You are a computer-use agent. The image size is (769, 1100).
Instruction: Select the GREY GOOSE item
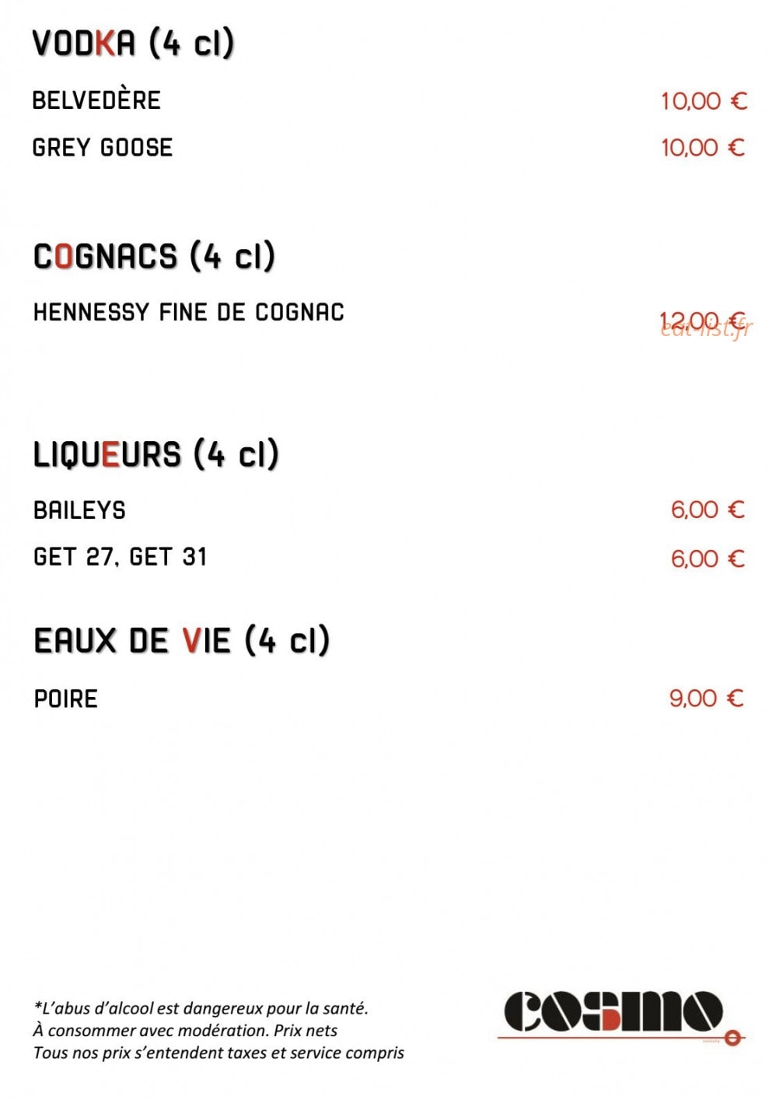[x=103, y=147]
